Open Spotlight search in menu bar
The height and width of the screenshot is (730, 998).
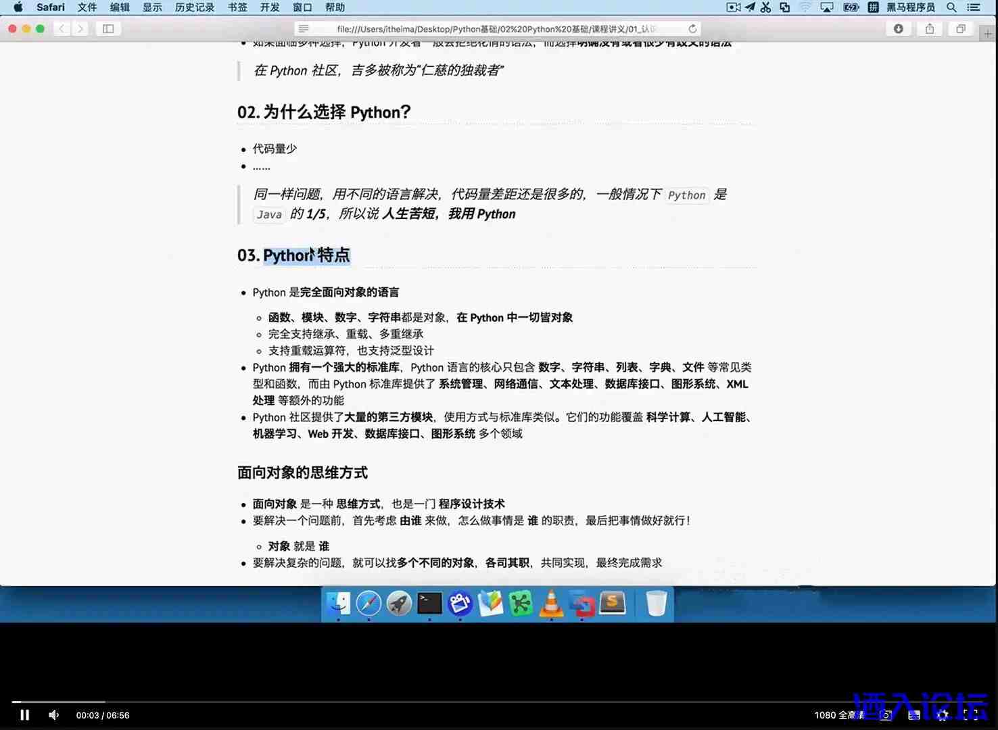point(951,7)
